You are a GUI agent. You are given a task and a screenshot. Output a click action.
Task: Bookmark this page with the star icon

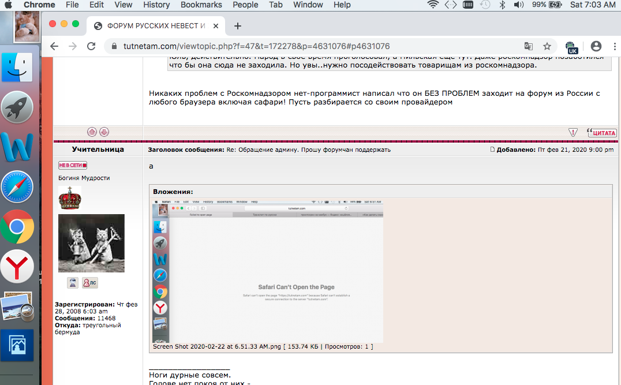pos(547,46)
